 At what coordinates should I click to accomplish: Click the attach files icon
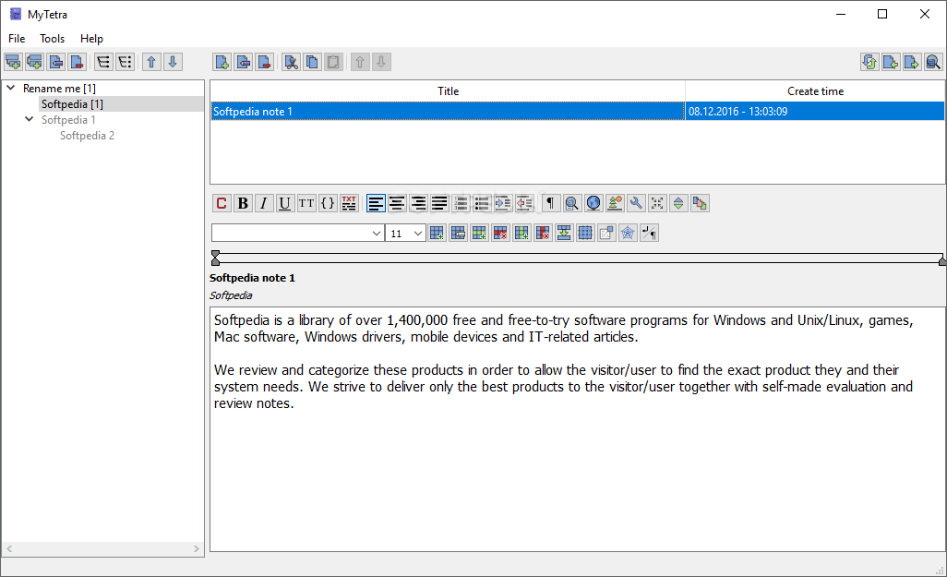tap(700, 204)
